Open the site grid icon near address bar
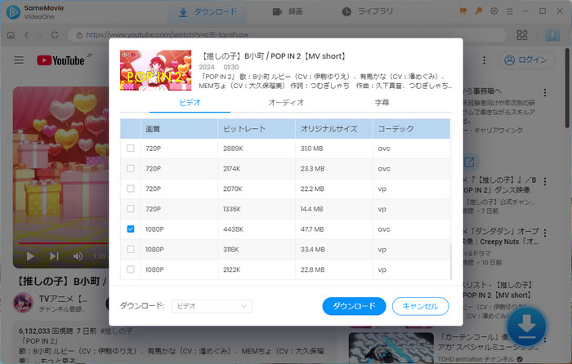Image resolution: width=572 pixels, height=364 pixels. pos(522,35)
